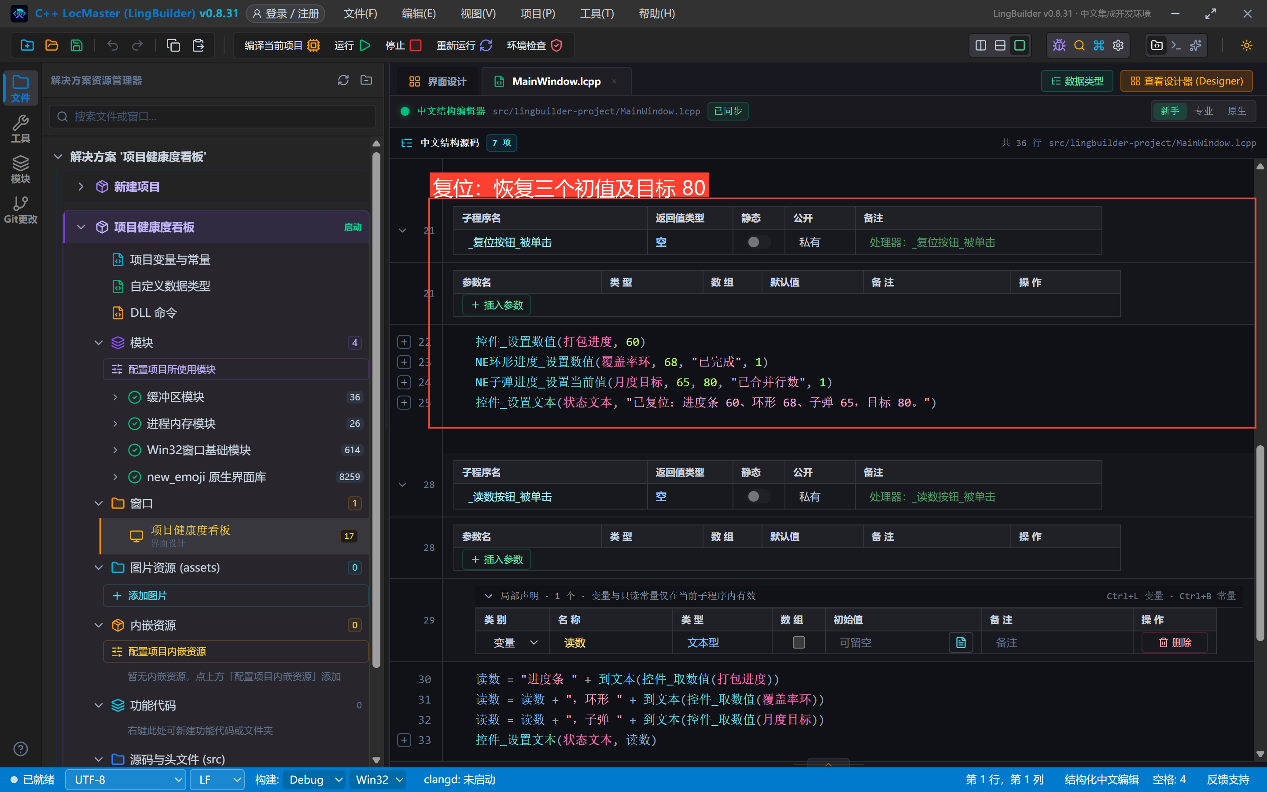This screenshot has height=792, width=1267.
Task: Click the copy documents toolbar icon
Action: [173, 46]
